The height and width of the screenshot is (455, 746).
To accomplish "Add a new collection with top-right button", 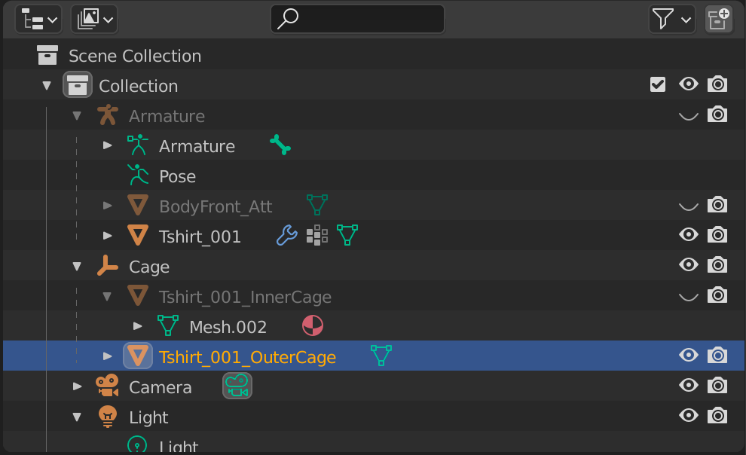I will pos(719,20).
